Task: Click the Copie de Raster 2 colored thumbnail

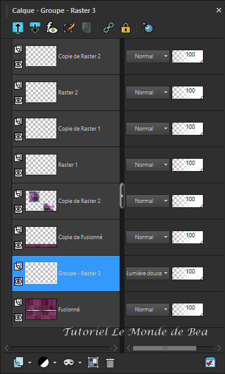Action: pyautogui.click(x=41, y=201)
